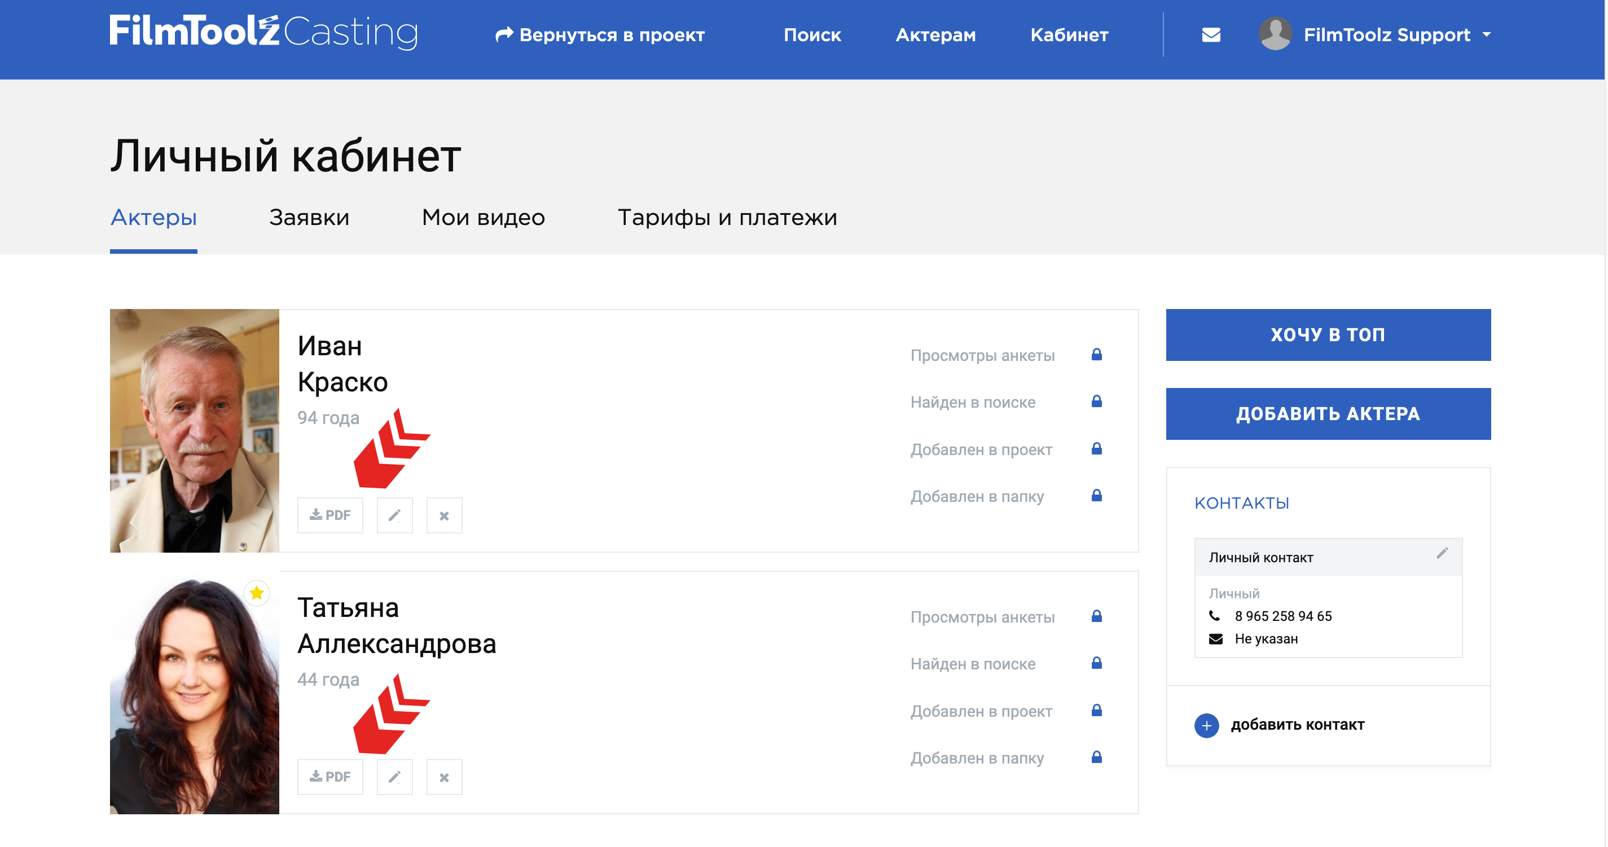The image size is (1608, 847).
Task: Edit Личный контакт with the pencil icon
Action: pyautogui.click(x=1442, y=553)
